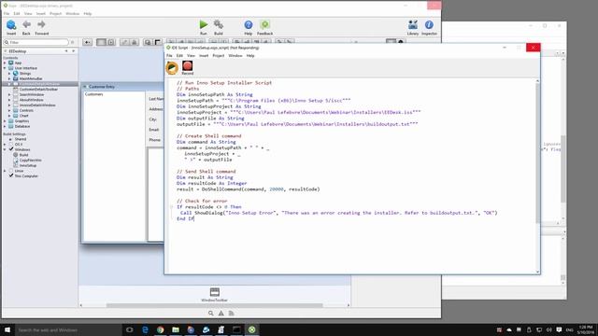Open the messages feed icon at bottom
This screenshot has height=336, width=598.
231,314
